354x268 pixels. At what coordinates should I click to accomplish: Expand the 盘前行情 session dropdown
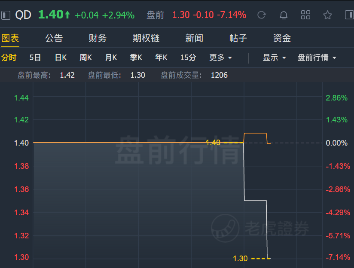[317, 58]
